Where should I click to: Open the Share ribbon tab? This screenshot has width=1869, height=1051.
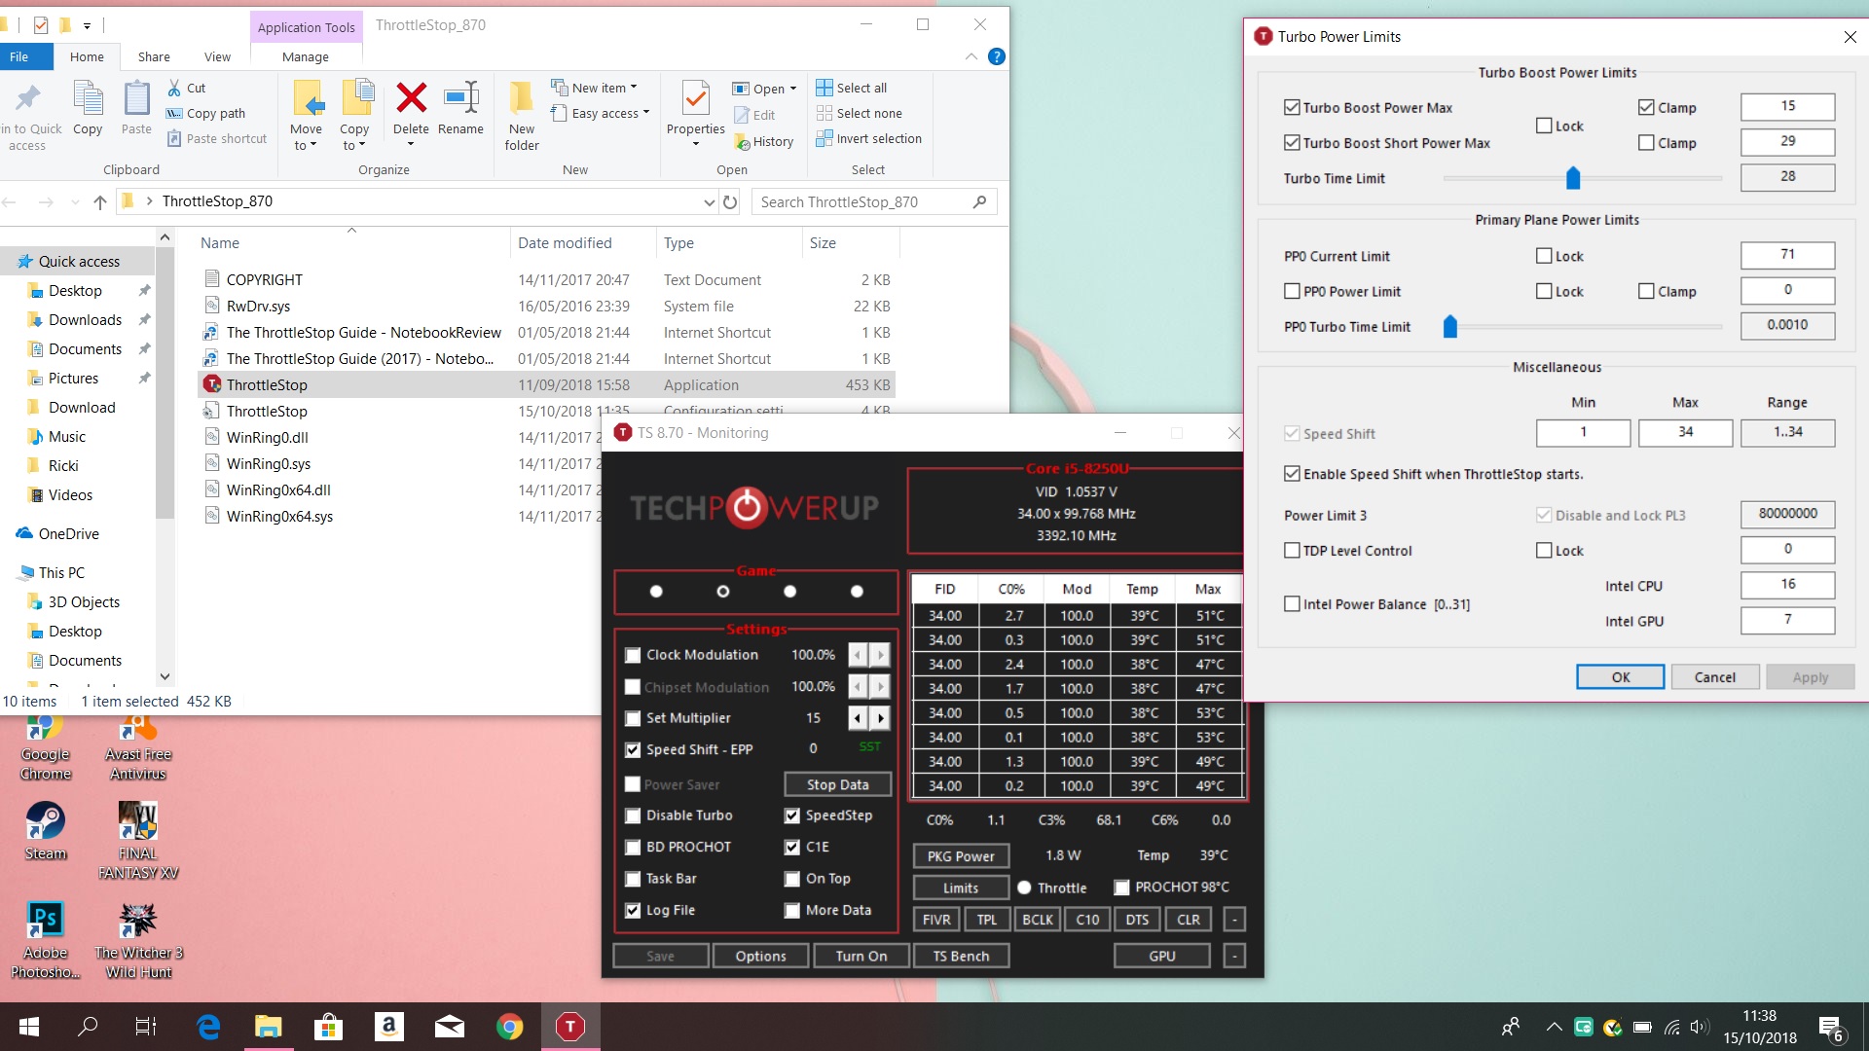154,56
